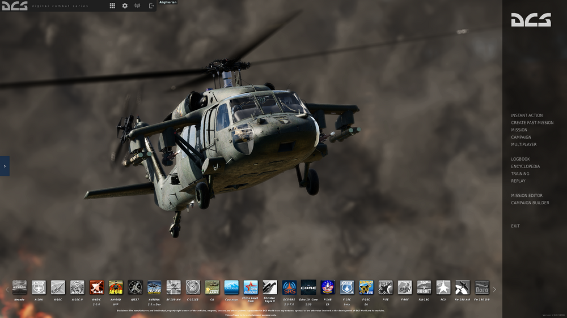Select the F/A-18C Hornet module icon
567x318 pixels.
pyautogui.click(x=424, y=287)
